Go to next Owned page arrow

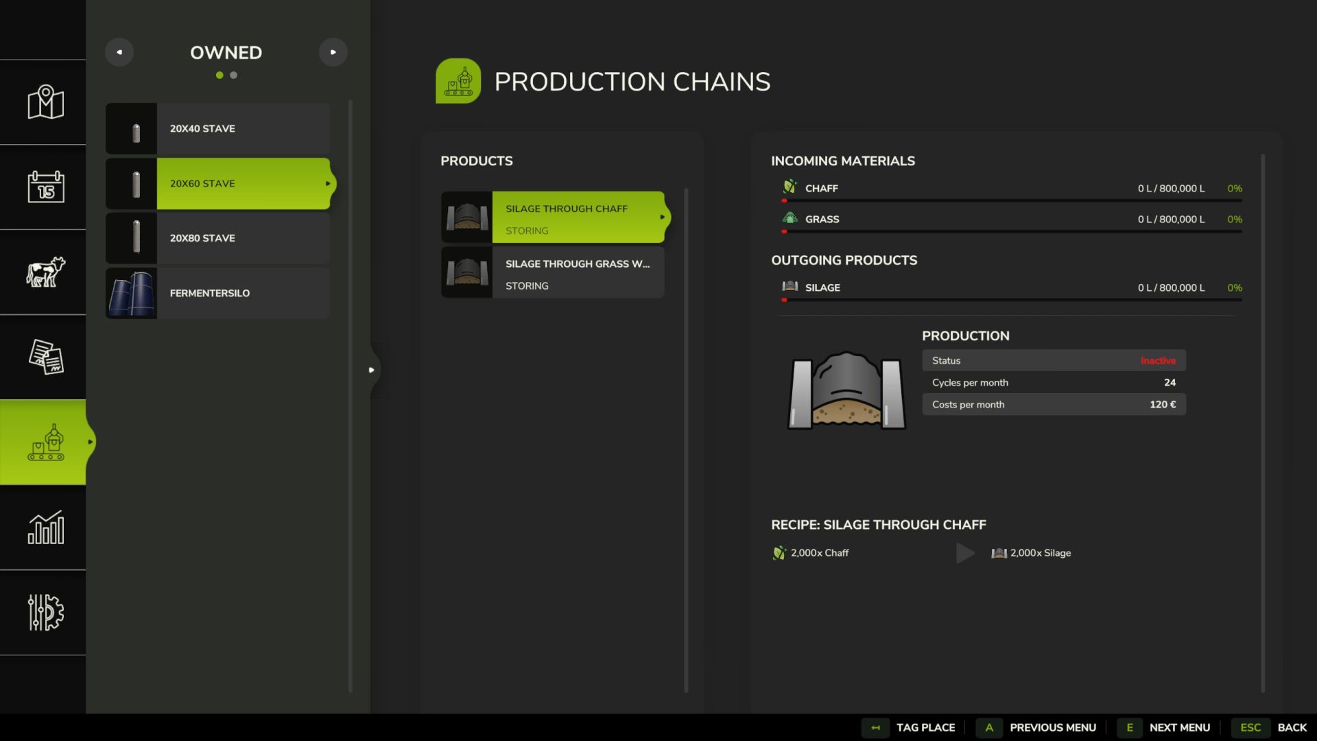(333, 52)
